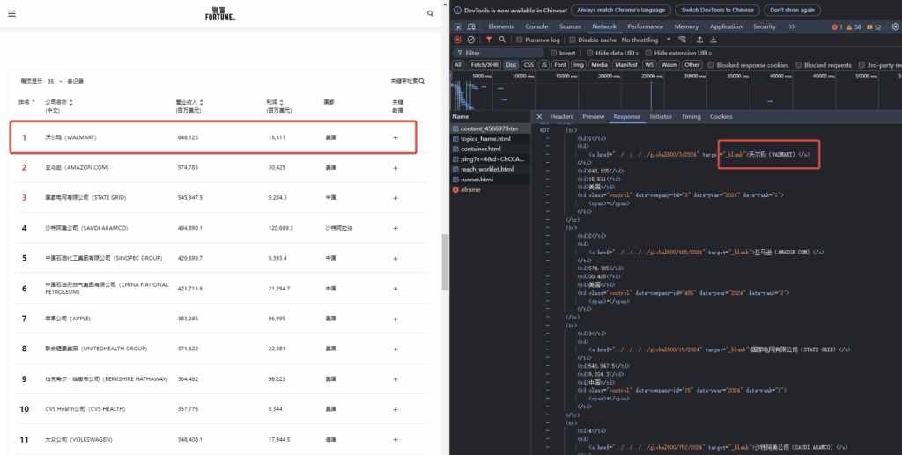Image resolution: width=902 pixels, height=455 pixels.
Task: Open the rows-per-page dropdown showing 35
Action: coord(54,81)
